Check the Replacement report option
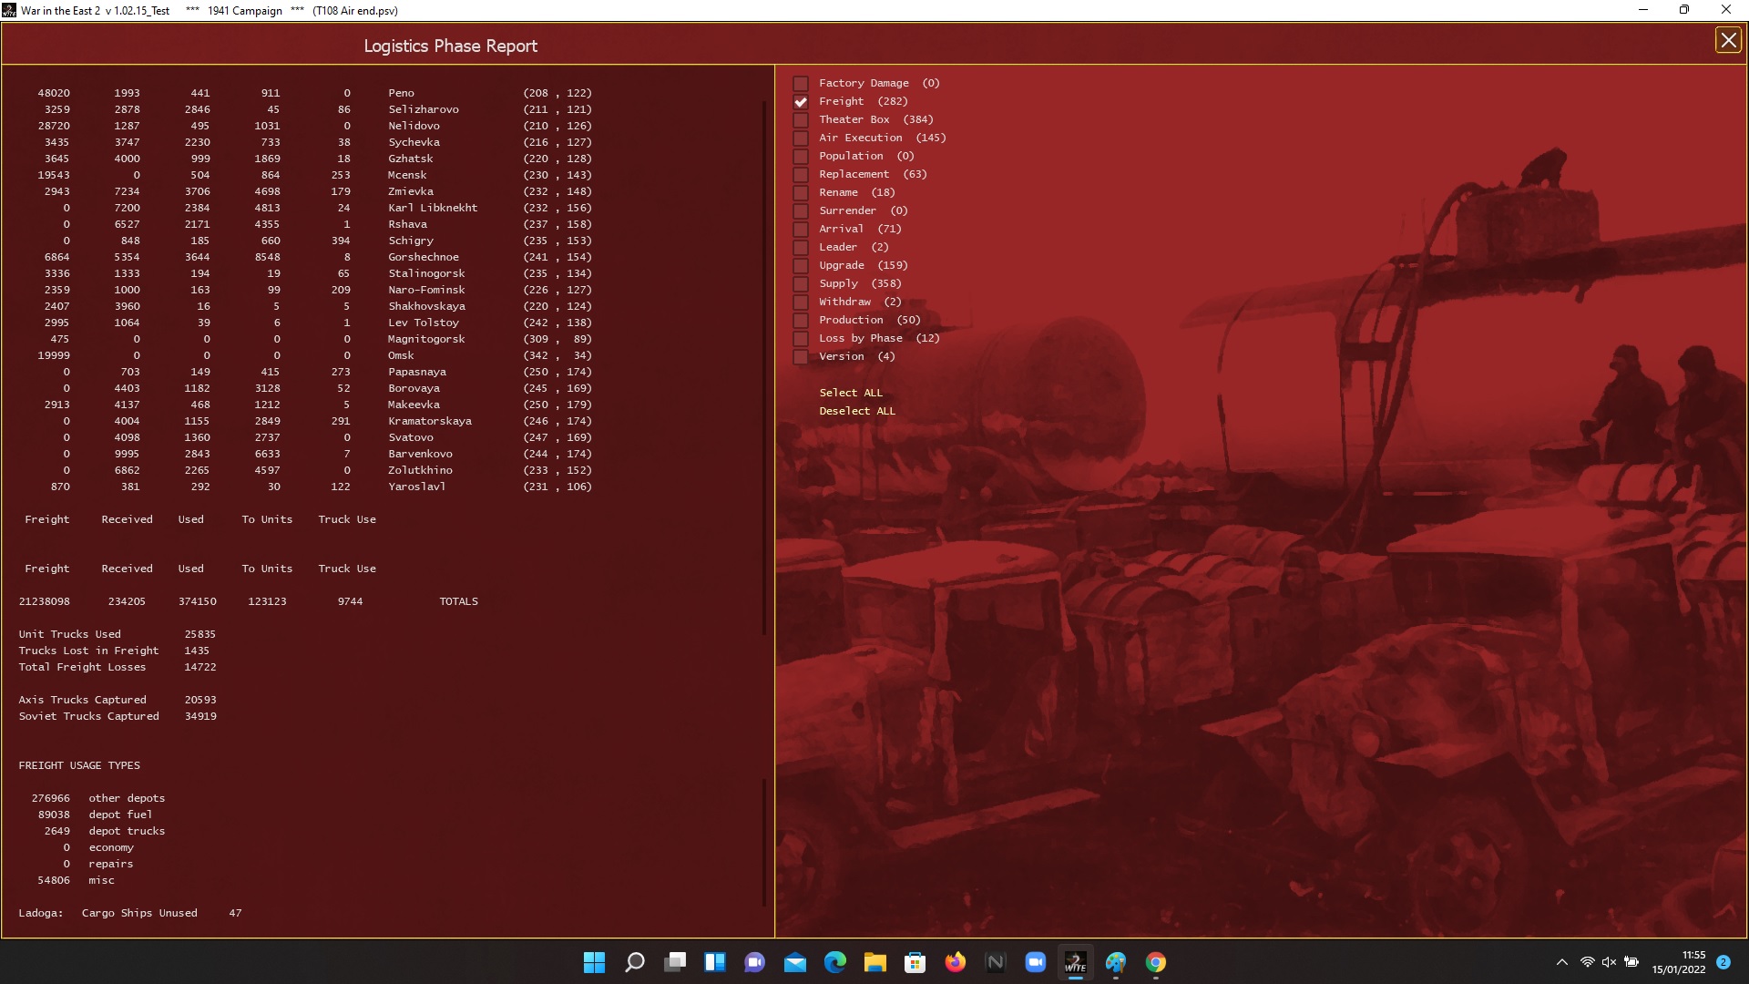 [x=801, y=175]
